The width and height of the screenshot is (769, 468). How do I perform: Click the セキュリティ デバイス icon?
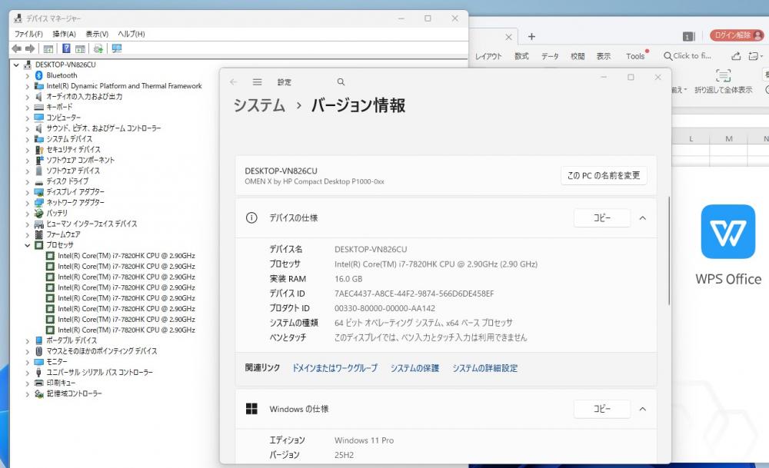point(38,149)
